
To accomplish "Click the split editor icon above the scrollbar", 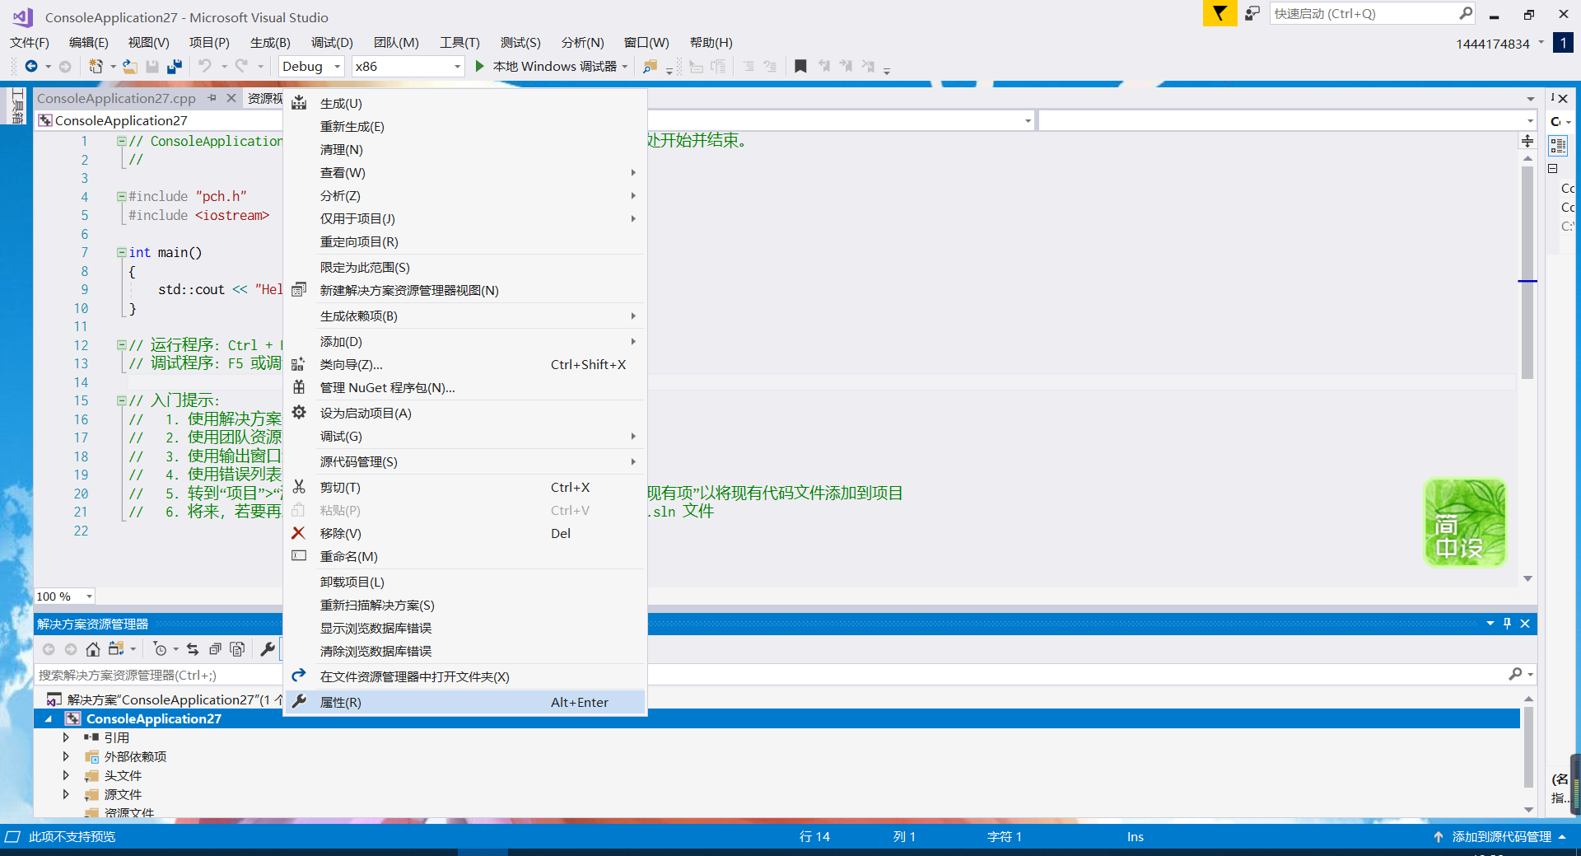I will coord(1527,141).
